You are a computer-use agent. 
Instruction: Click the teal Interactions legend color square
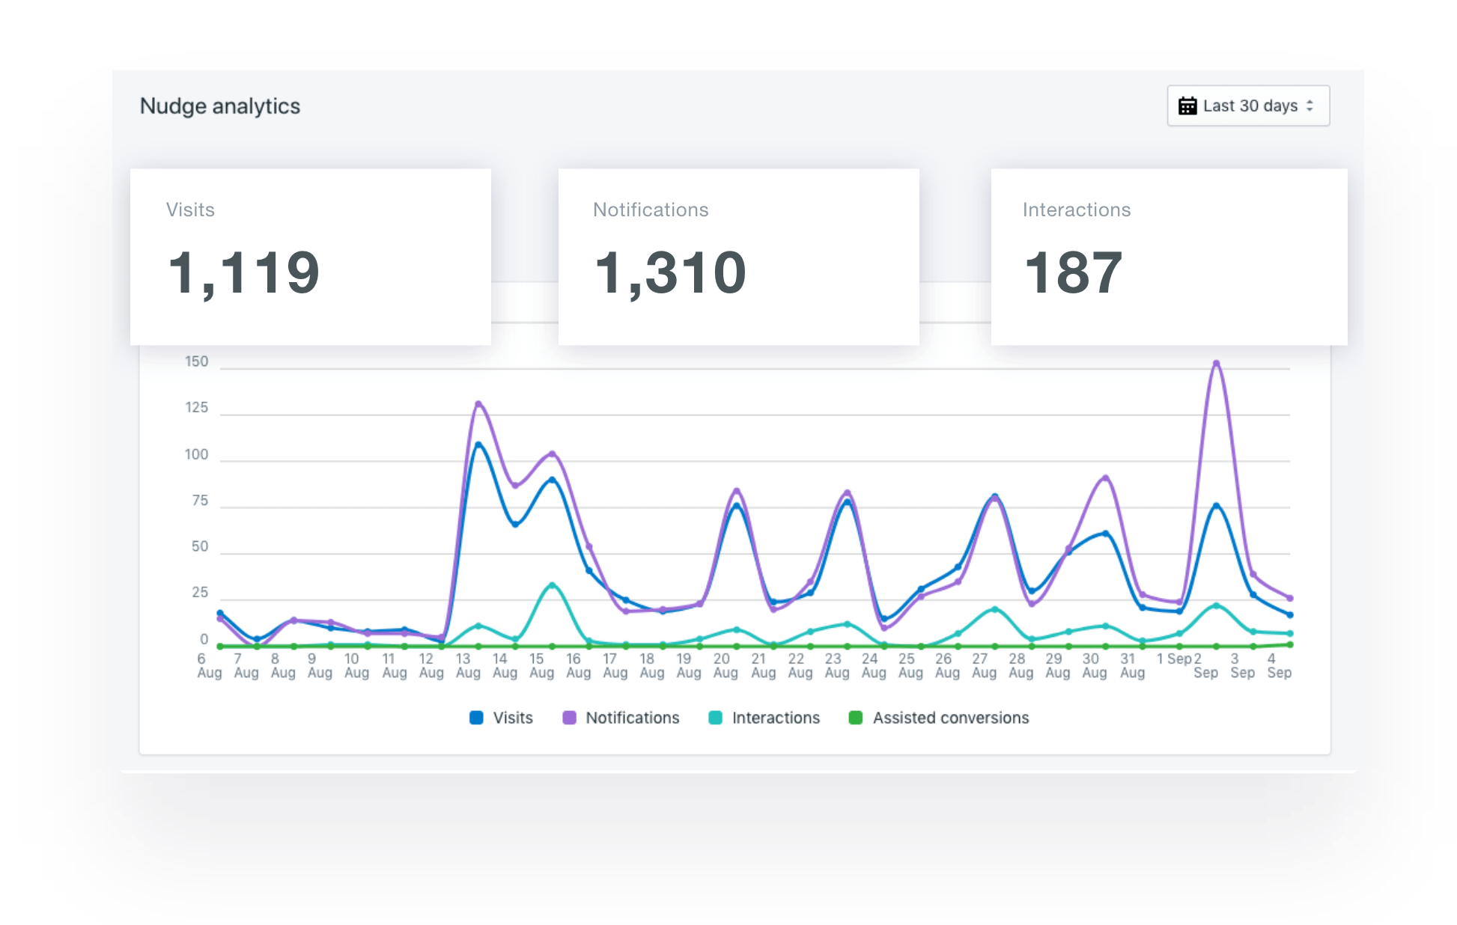[x=715, y=718]
